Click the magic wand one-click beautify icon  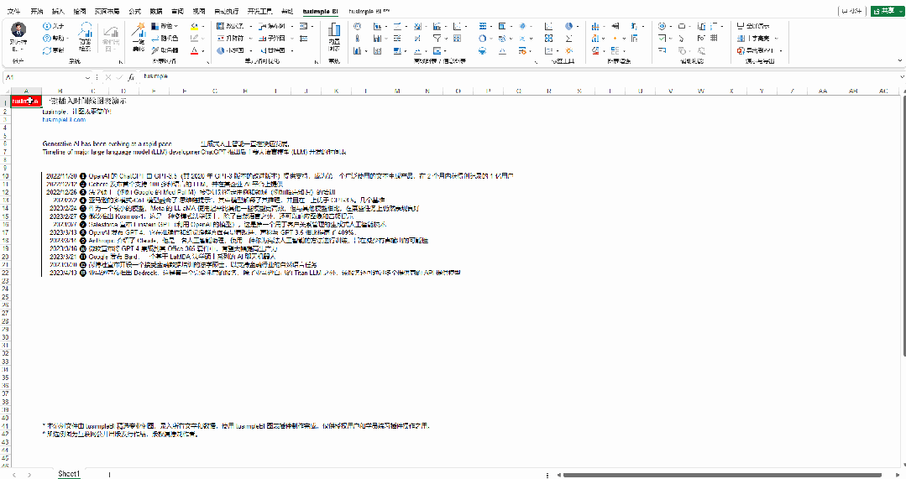click(x=139, y=33)
